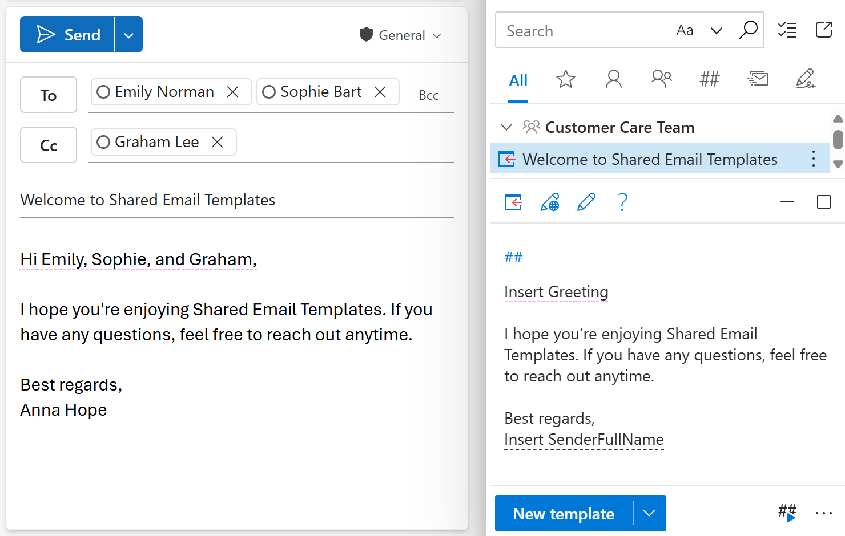The width and height of the screenshot is (845, 536).
Task: Switch to the ## shortcuts tab
Action: click(710, 79)
